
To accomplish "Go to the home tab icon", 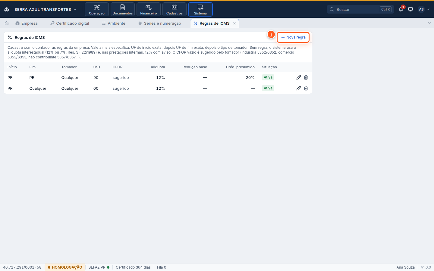I will coord(7,23).
